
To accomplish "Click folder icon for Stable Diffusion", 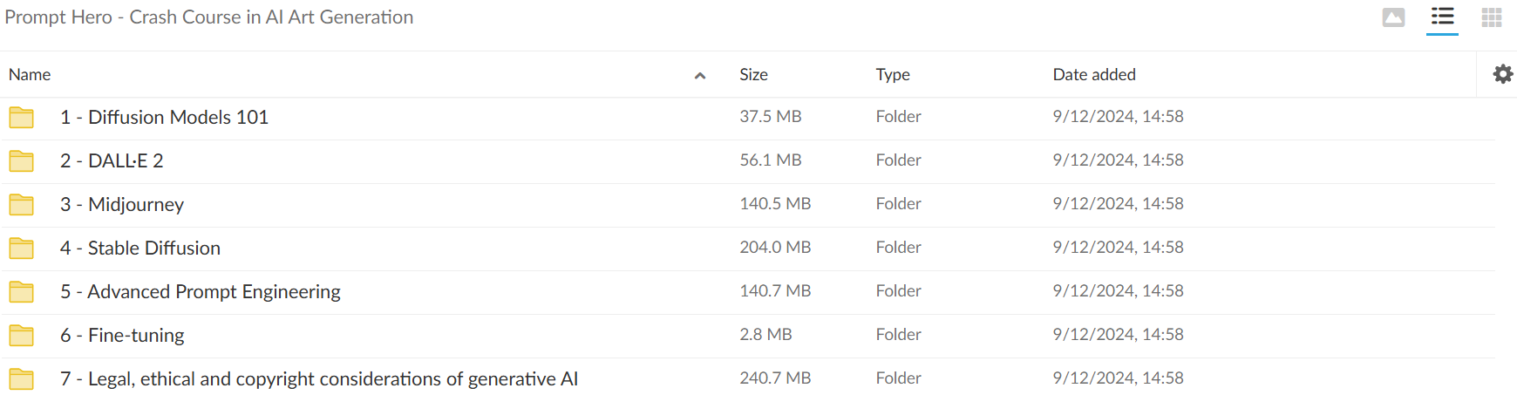I will [x=22, y=248].
